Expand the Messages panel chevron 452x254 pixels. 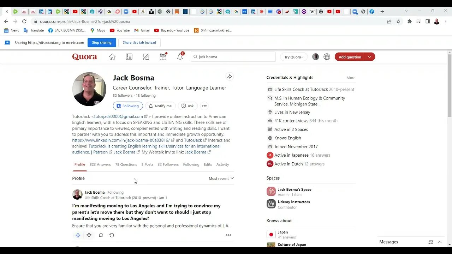click(440, 242)
